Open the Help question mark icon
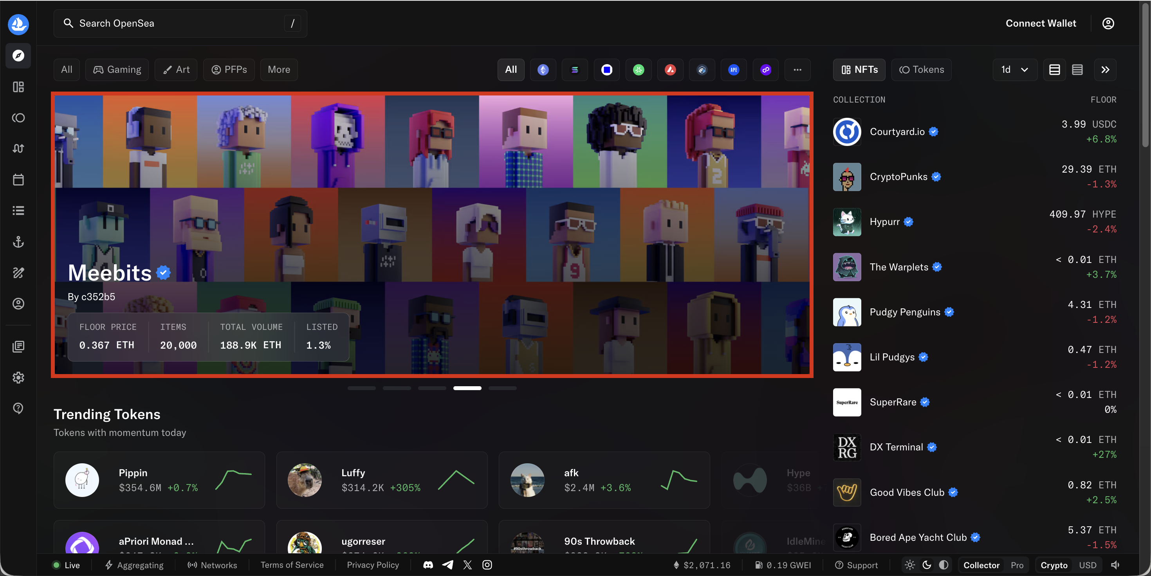The image size is (1151, 576). [x=18, y=409]
